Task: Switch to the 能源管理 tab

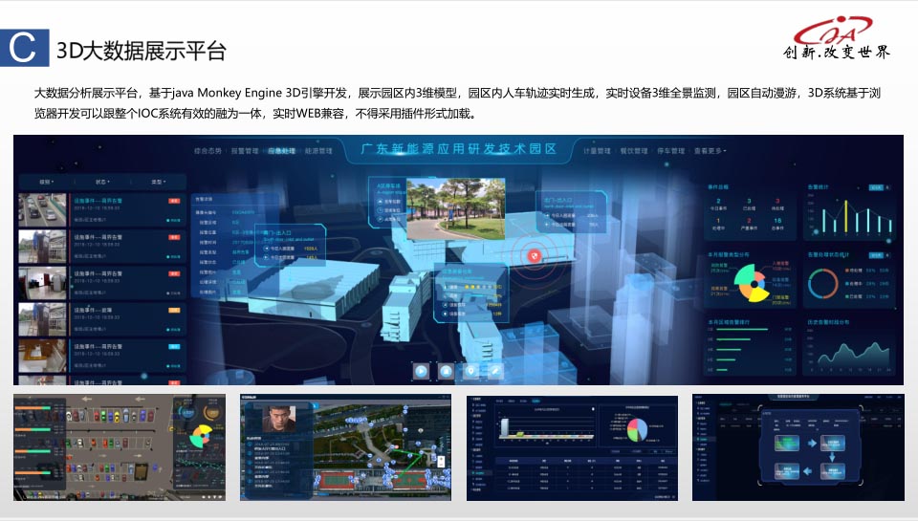Action: [317, 151]
